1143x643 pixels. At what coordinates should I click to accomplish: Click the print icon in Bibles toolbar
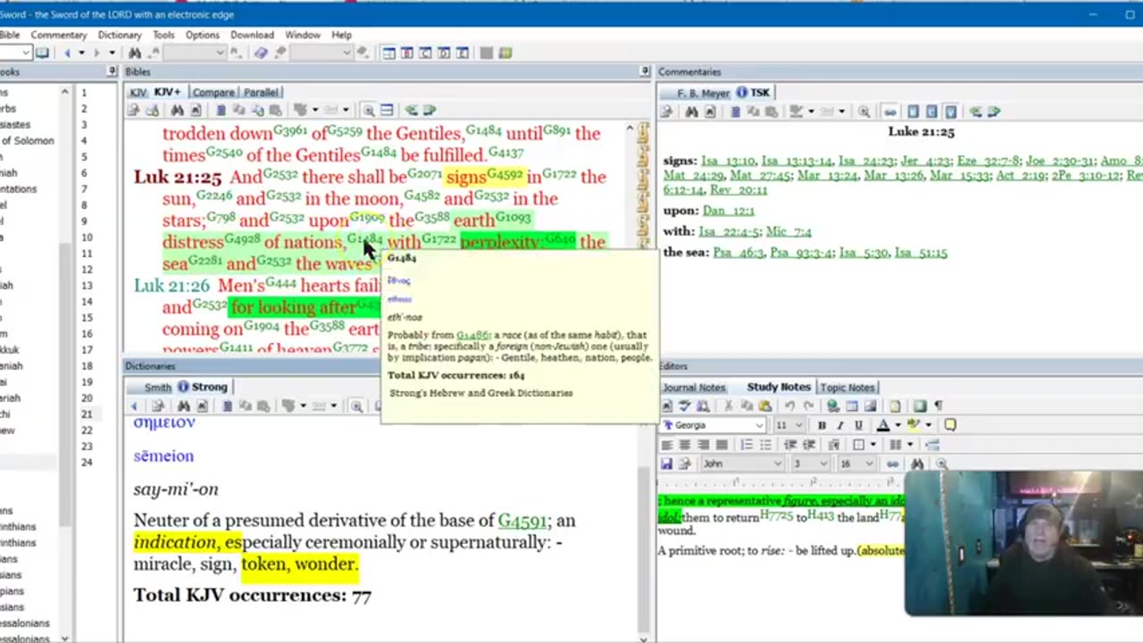point(133,110)
